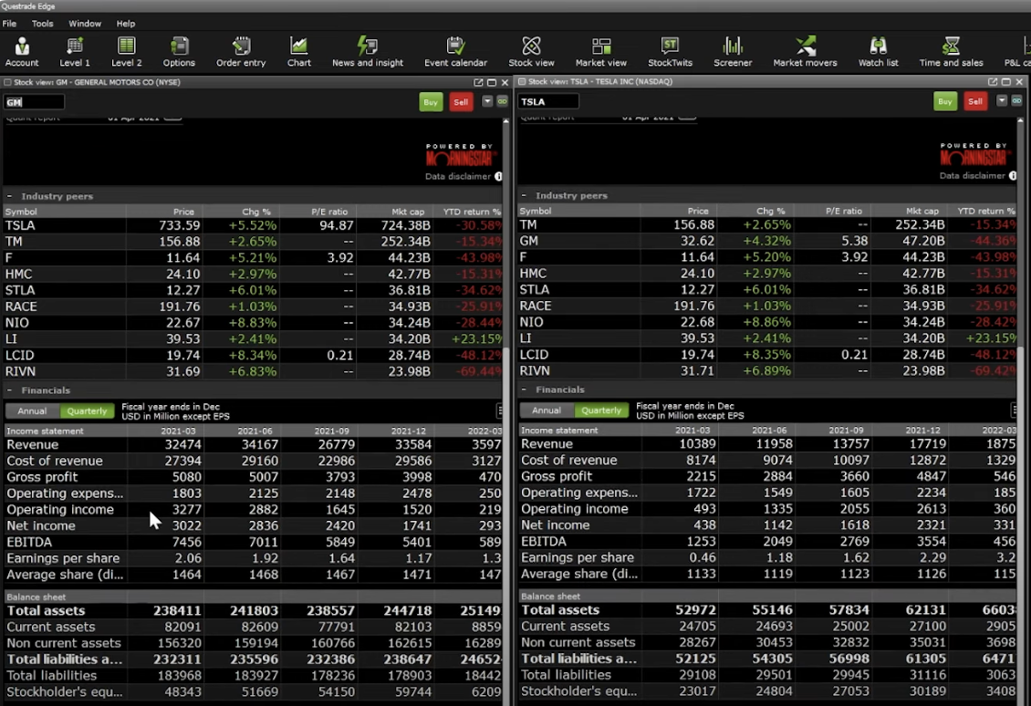
Task: Click the GM symbol input field
Action: point(34,102)
